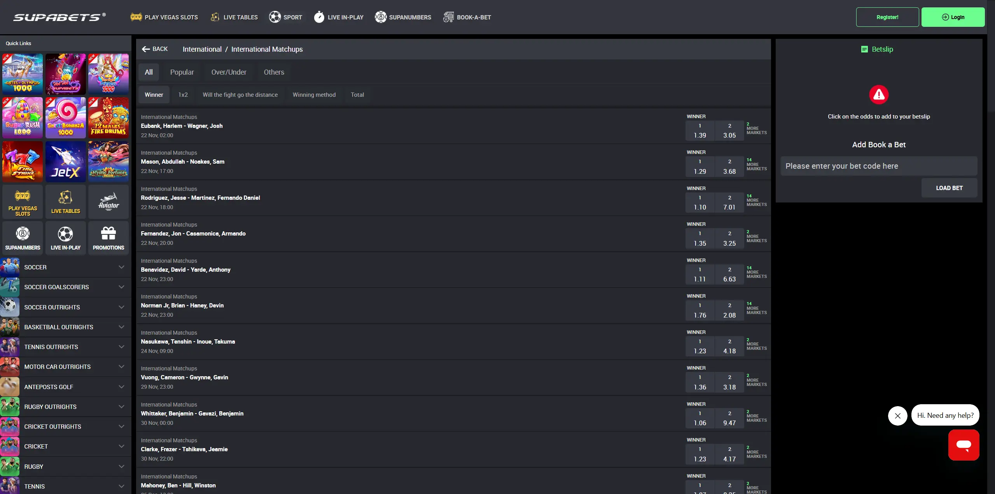The height and width of the screenshot is (494, 995).
Task: Click the red chat support bubble
Action: point(964,445)
